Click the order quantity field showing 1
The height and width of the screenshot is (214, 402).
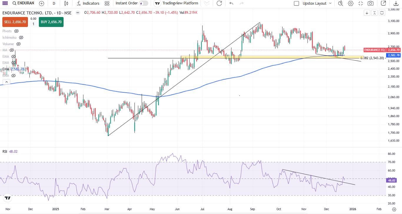pyautogui.click(x=33, y=24)
